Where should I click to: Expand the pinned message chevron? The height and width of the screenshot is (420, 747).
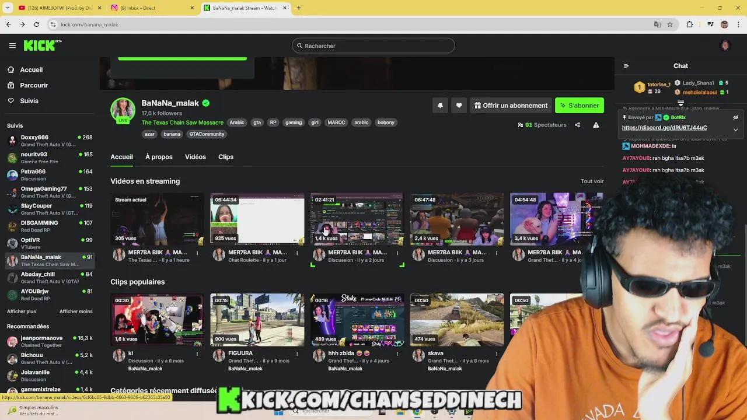[735, 129]
